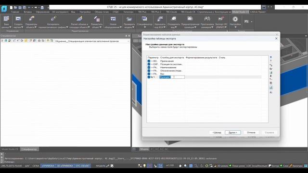This screenshot has height=173, width=308.
Task: Click the object volume and area calculation icon
Action: tap(79, 19)
